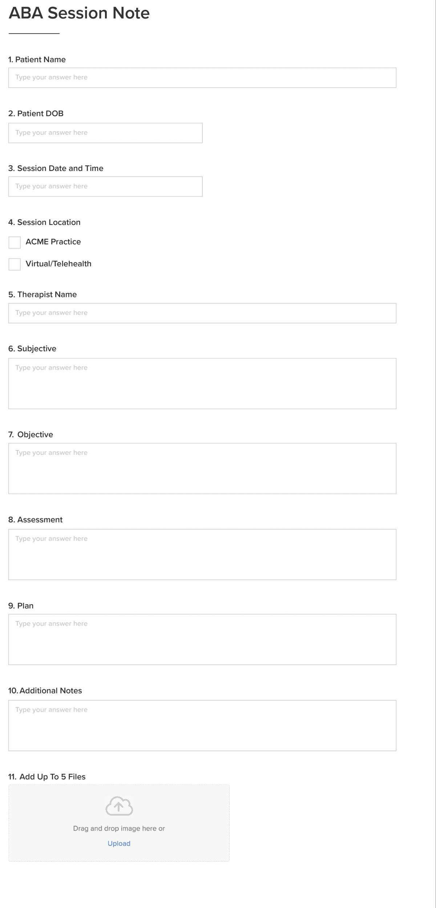This screenshot has width=436, height=908.
Task: Select the Session Date and Time field
Action: pos(105,187)
